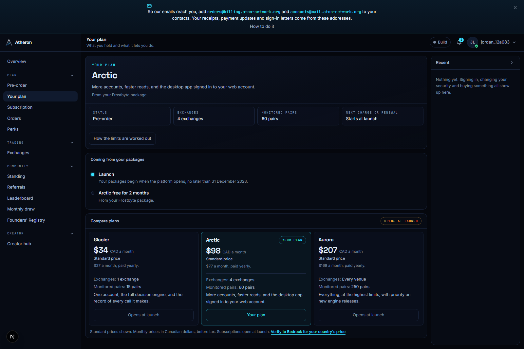This screenshot has width=524, height=349.
Task: Open the round N button at bottom-left
Action: [12, 337]
